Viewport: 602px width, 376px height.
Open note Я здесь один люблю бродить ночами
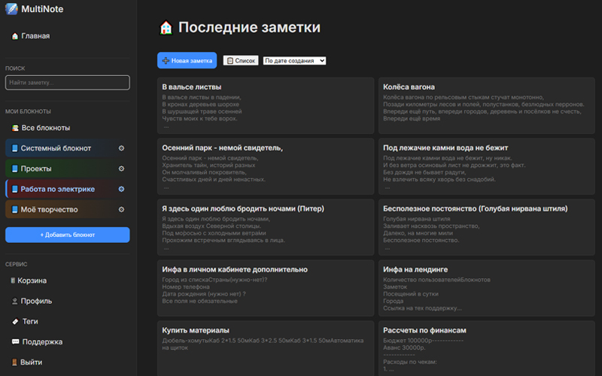pyautogui.click(x=266, y=227)
